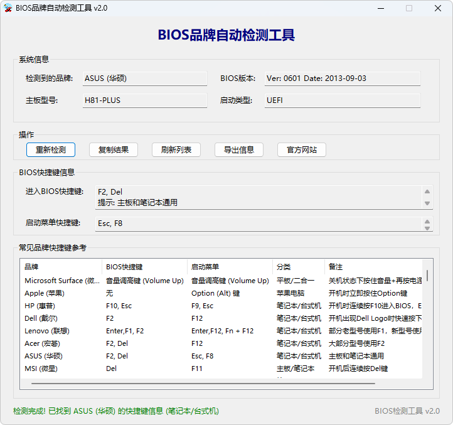Click down arrow in 启动菜单快捷键 box
Viewport: 453px width, 425px height.
tap(427, 227)
